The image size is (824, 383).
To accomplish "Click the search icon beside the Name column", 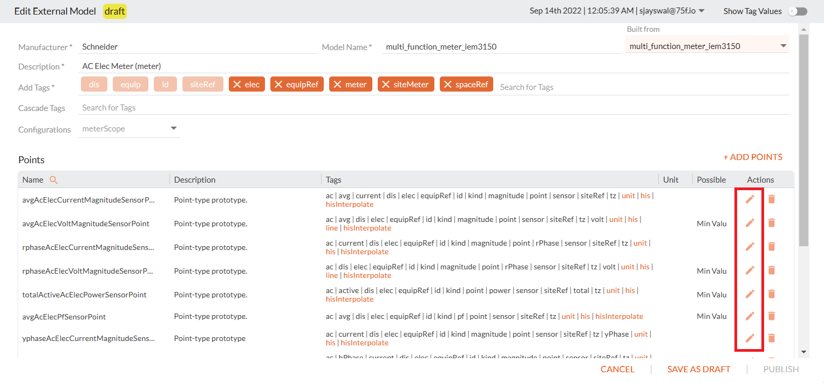I will pyautogui.click(x=53, y=180).
